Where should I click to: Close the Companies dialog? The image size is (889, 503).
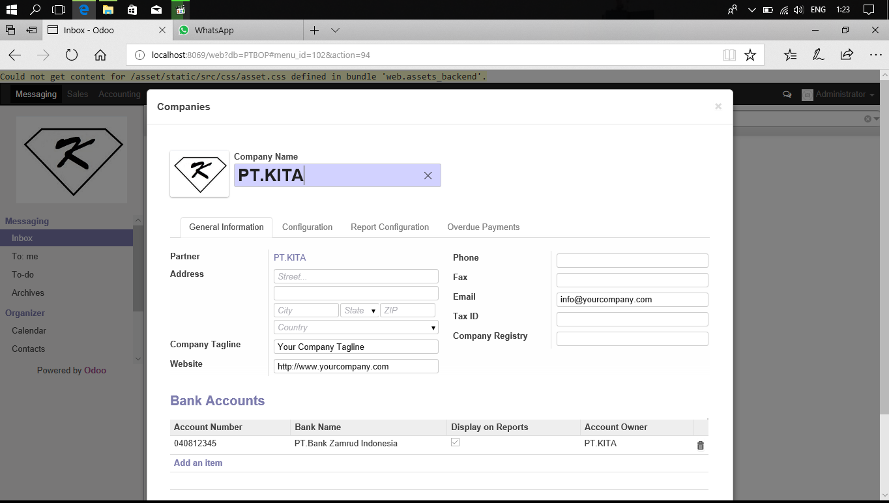(718, 106)
